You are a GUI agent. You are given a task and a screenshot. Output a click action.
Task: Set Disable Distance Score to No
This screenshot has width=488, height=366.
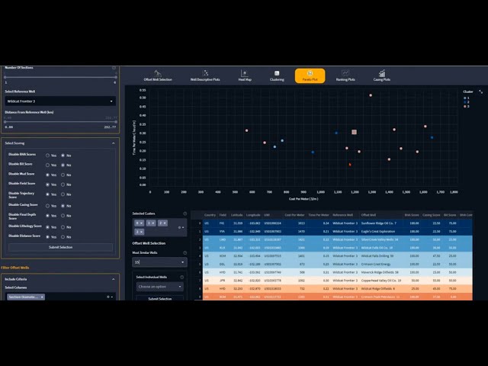(63, 237)
